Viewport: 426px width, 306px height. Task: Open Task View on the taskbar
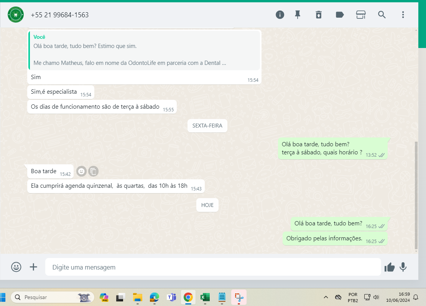coord(120,297)
